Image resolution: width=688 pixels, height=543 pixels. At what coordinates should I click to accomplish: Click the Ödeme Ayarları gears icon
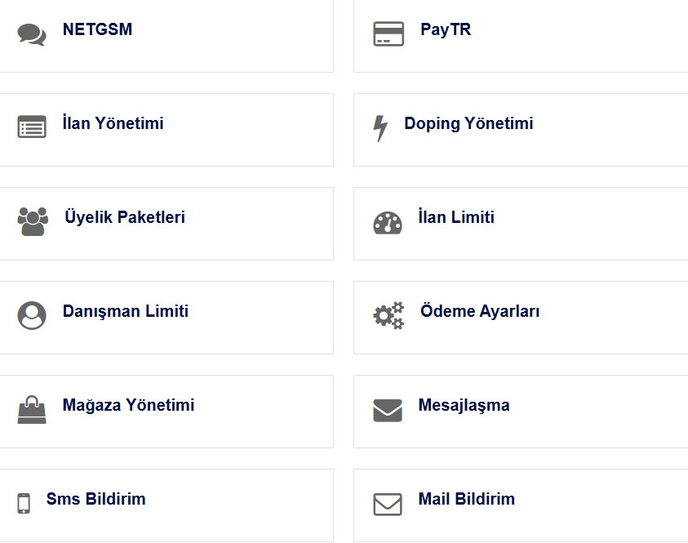[x=388, y=315]
